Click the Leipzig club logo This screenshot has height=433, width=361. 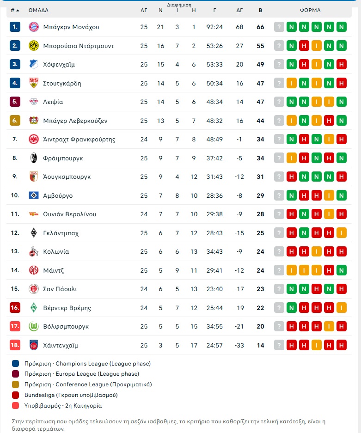coord(34,102)
